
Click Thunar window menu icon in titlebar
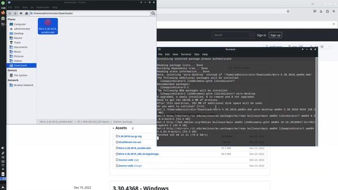pos(10,2)
